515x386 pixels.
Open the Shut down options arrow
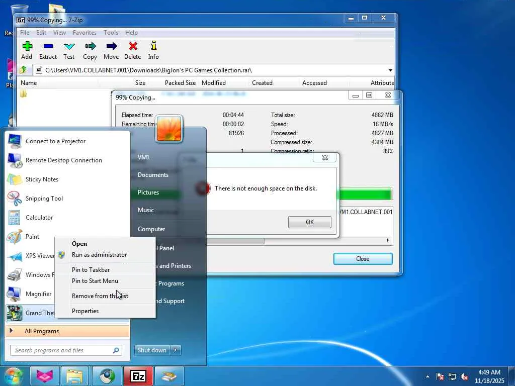coord(176,350)
